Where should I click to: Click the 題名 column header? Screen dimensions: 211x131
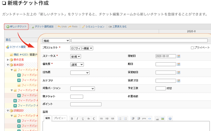pos(8,40)
